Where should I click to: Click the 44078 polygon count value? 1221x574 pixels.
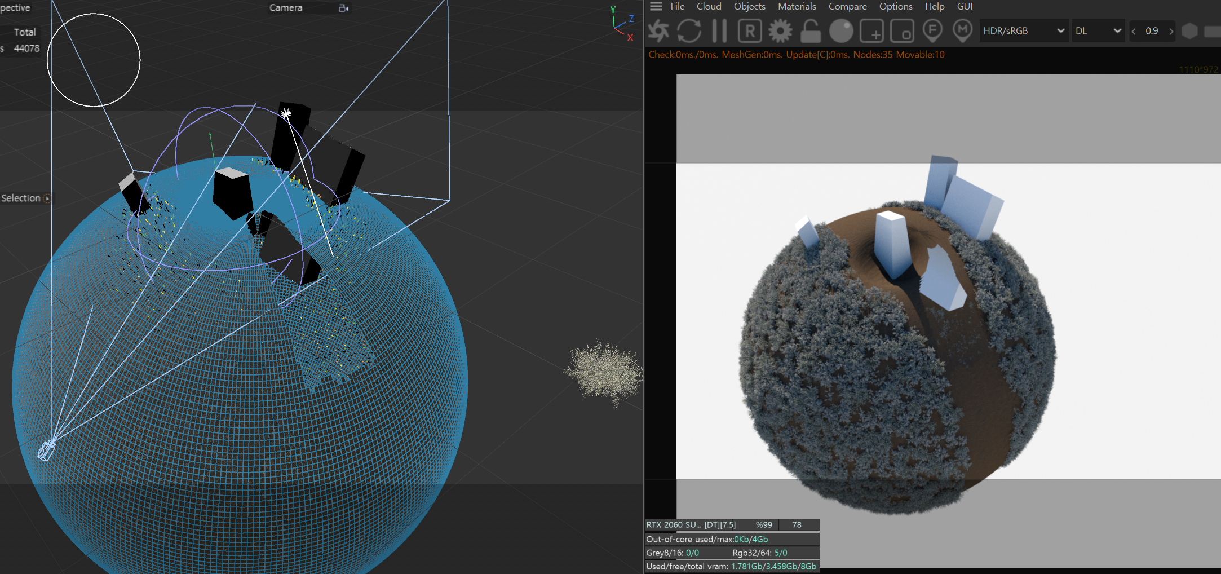[26, 48]
